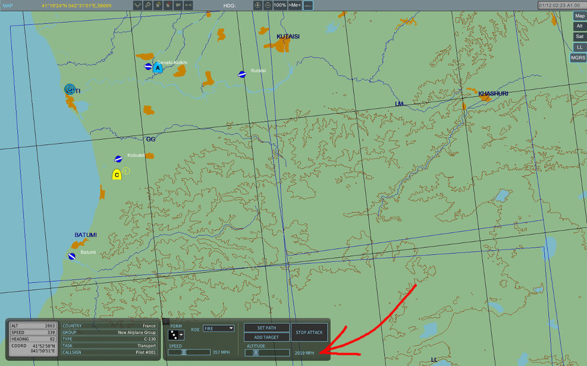Click the Kutaisi airfield symbol
The width and height of the screenshot is (587, 366).
[242, 74]
